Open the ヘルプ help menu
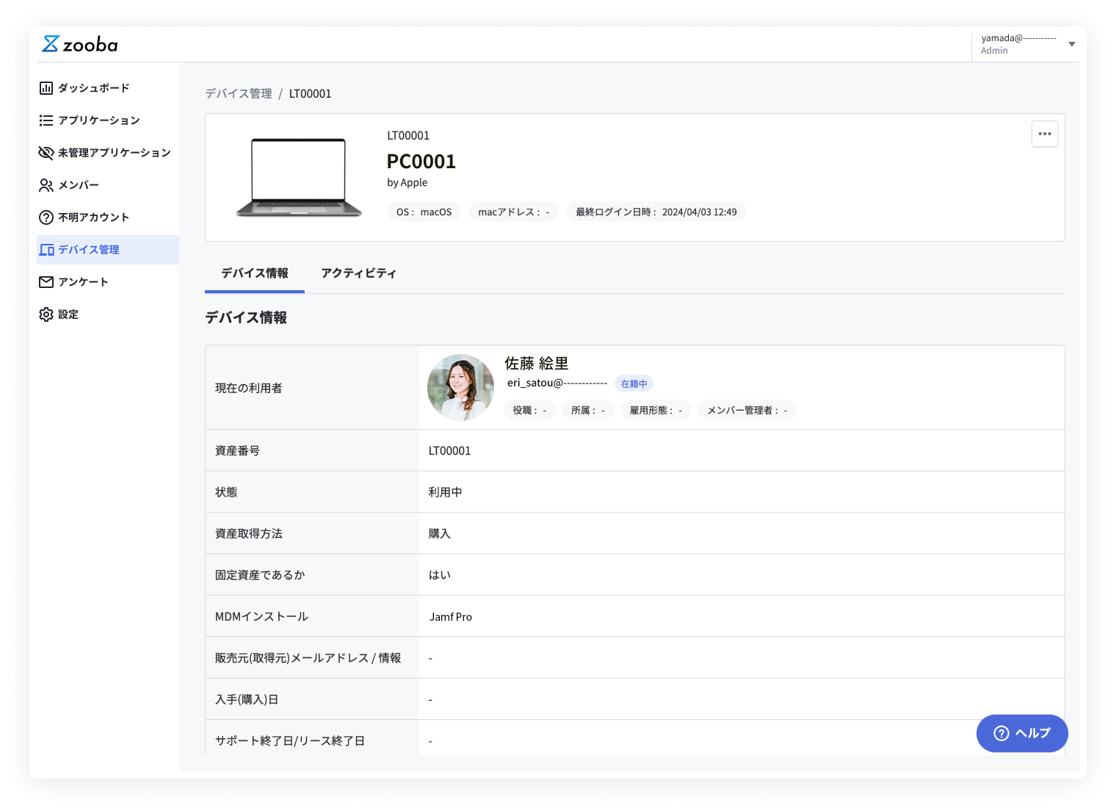Screen dimensions: 1116x811 click(x=1022, y=733)
